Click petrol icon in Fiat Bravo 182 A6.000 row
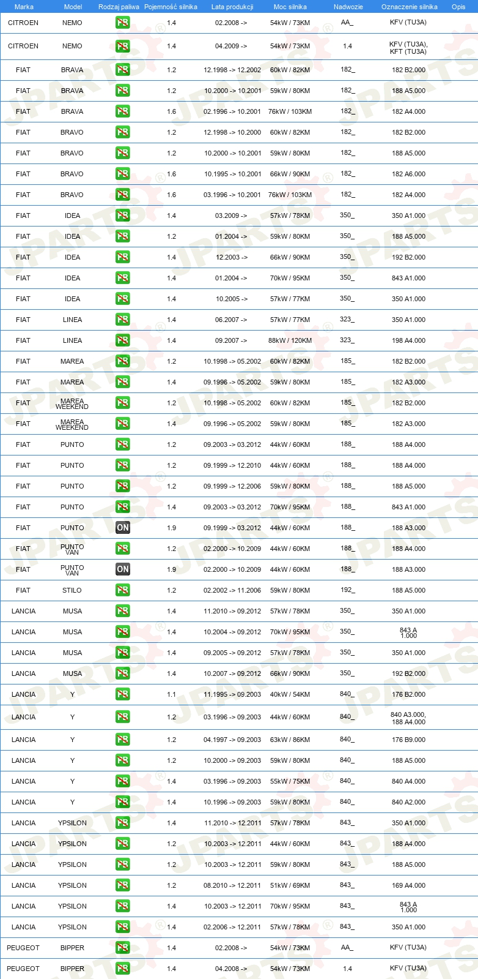Viewport: 478px width, 979px height. (x=123, y=174)
